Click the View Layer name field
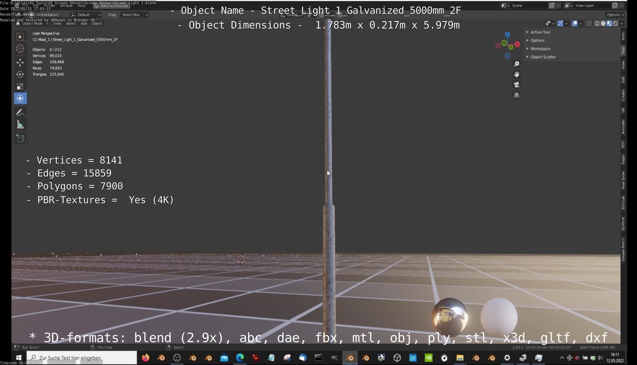The height and width of the screenshot is (365, 637). click(592, 5)
